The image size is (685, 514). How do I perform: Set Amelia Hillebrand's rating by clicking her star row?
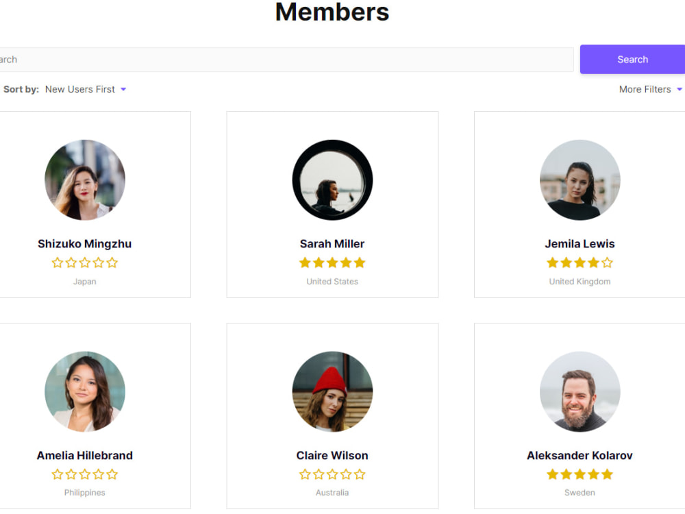pos(85,474)
